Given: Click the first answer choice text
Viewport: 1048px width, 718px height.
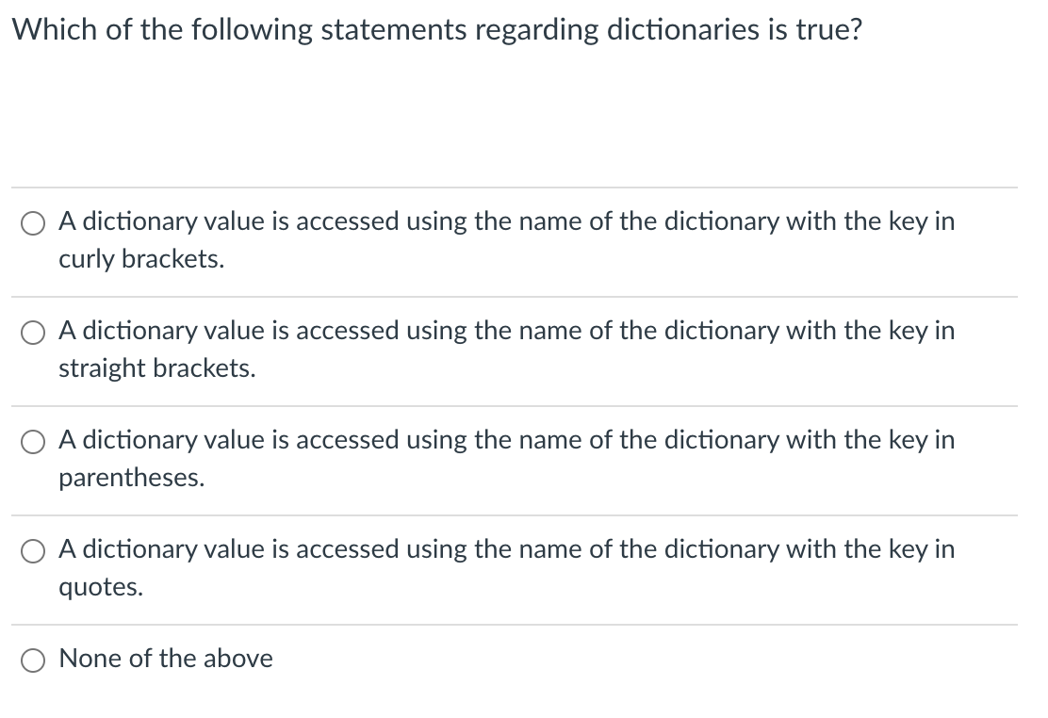Looking at the screenshot, I should [x=507, y=239].
